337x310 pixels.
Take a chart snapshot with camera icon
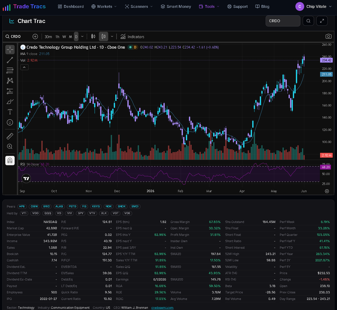[x=328, y=37]
